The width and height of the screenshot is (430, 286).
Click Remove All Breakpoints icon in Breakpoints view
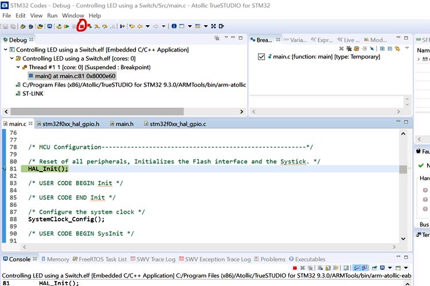click(349, 49)
